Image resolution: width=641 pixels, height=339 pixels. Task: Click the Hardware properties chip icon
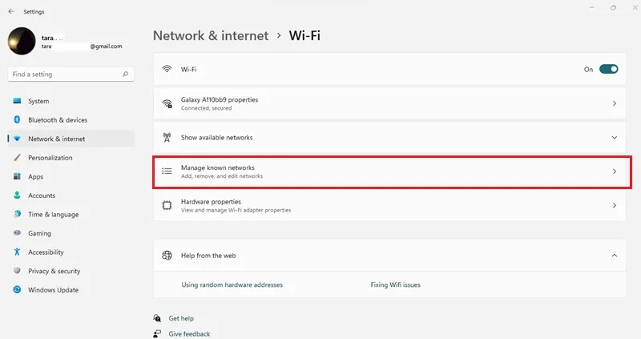167,205
